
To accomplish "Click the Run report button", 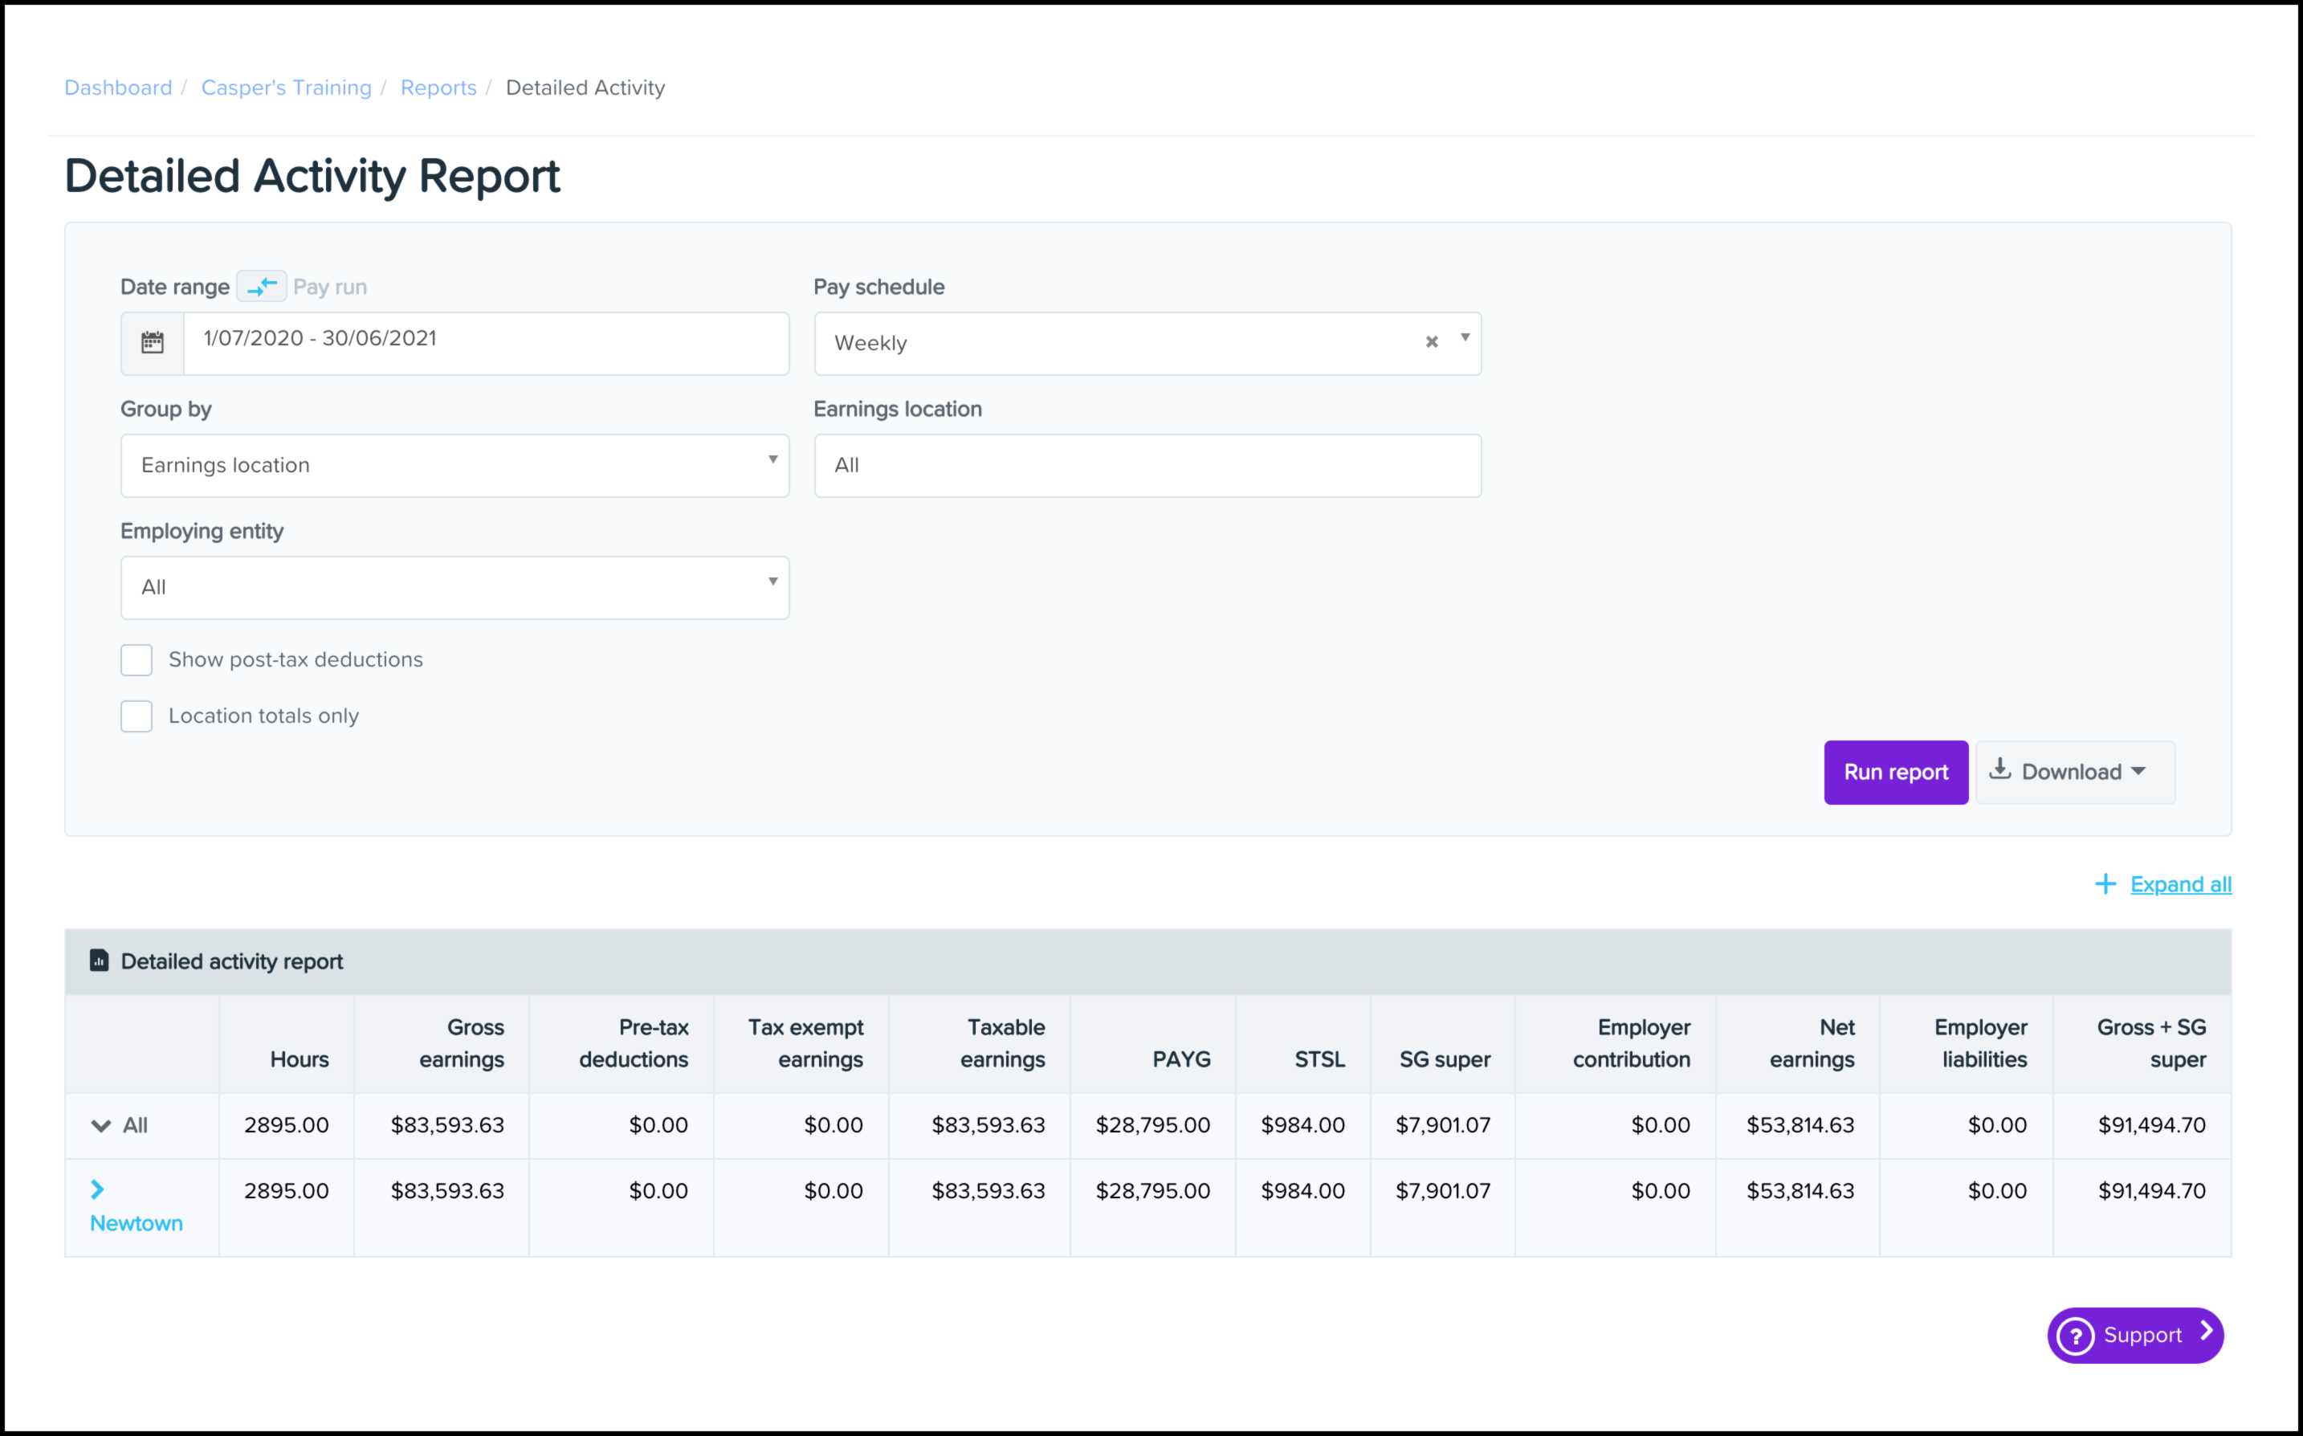I will tap(1895, 772).
